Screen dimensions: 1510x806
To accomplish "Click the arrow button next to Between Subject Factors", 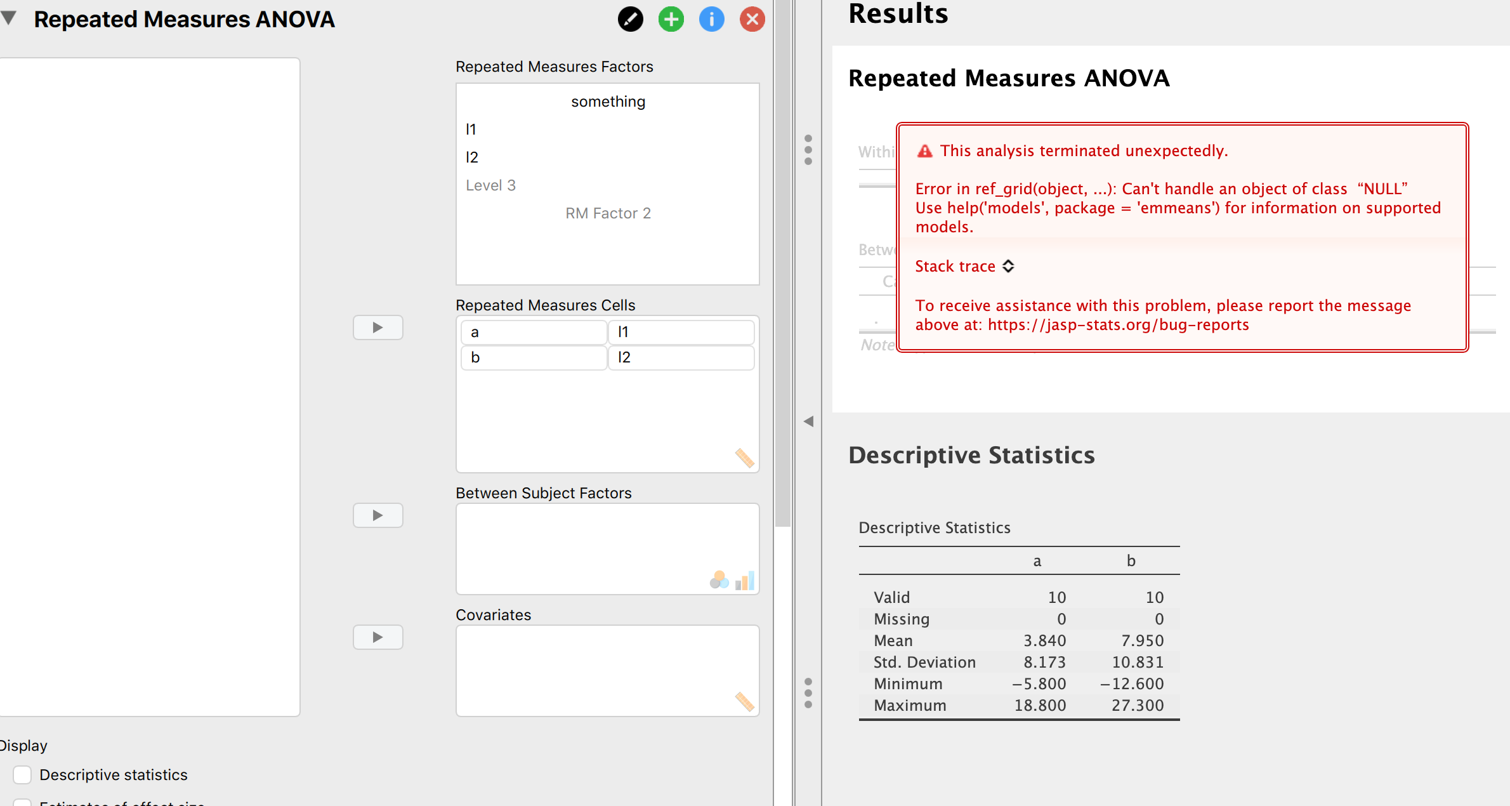I will coord(377,515).
